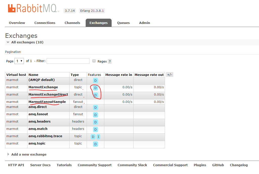Click the D durable badge for amq.topic

pos(95,144)
